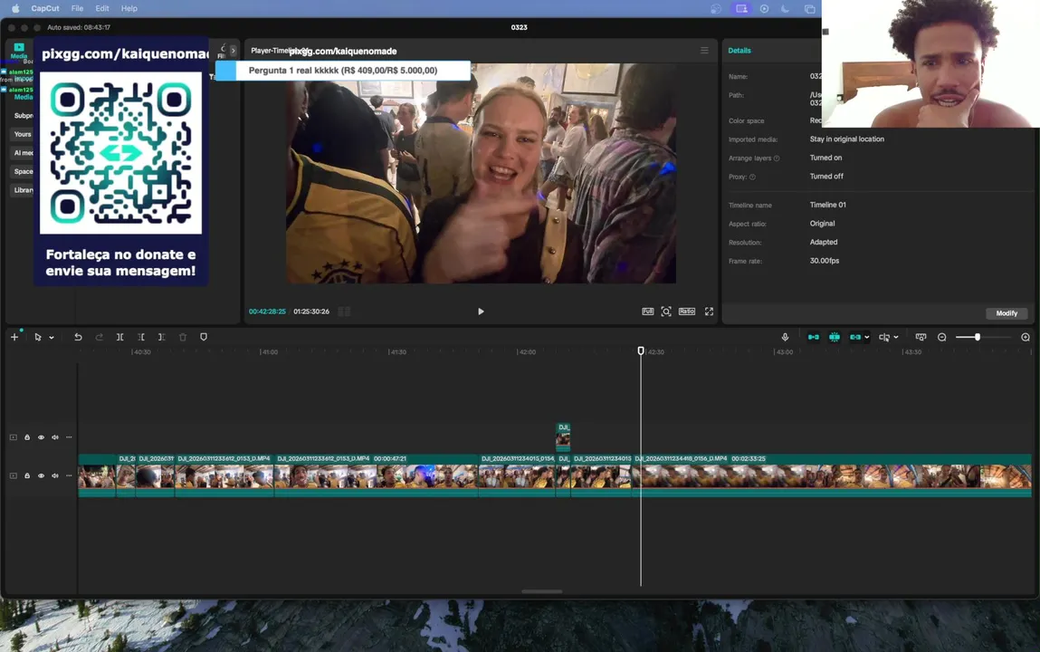This screenshot has height=652, width=1040.
Task: Open the File menu
Action: [78, 9]
